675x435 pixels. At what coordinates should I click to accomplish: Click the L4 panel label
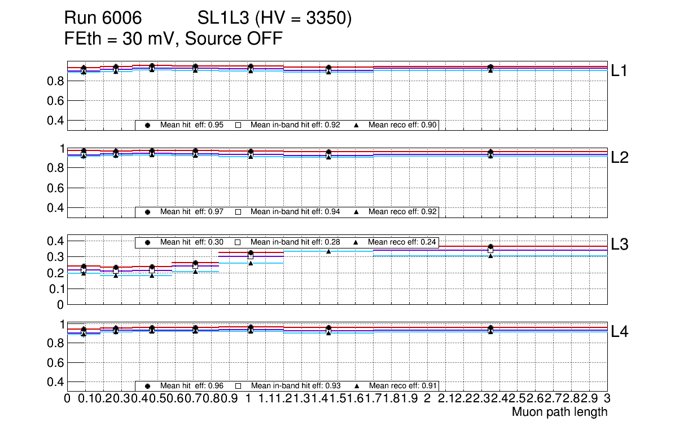pyautogui.click(x=620, y=332)
